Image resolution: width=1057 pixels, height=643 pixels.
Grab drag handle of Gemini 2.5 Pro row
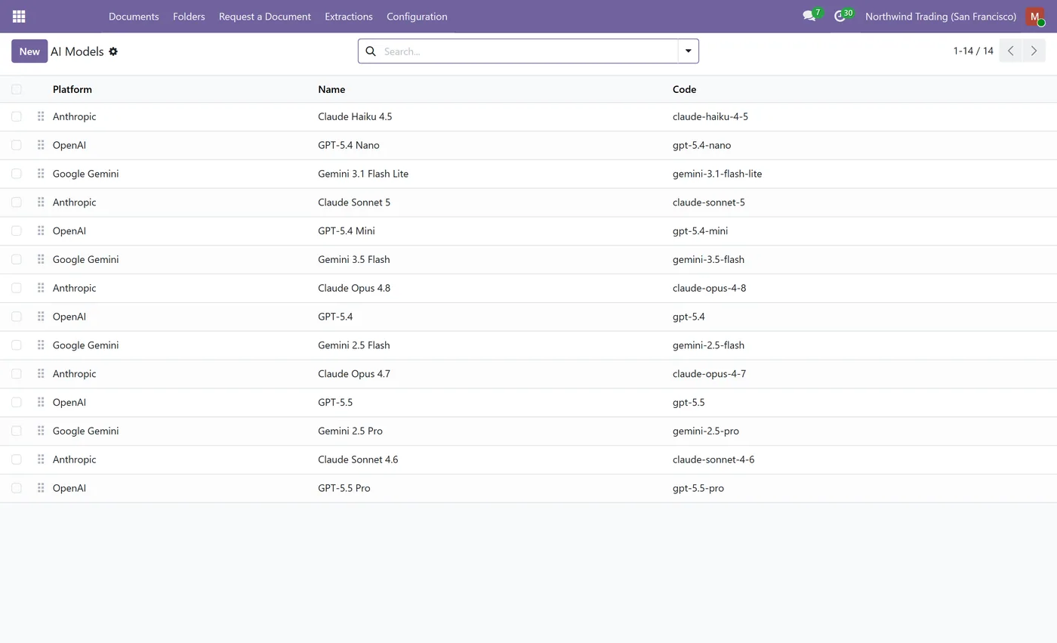41,431
